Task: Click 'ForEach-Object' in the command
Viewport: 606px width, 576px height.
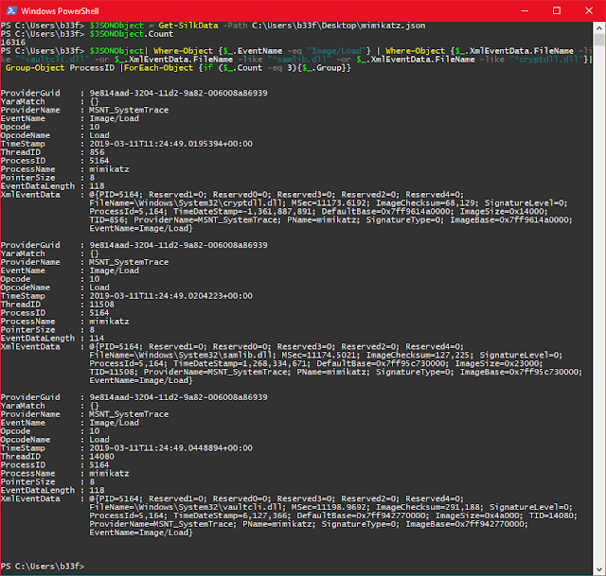Action: [x=158, y=68]
